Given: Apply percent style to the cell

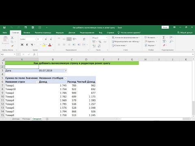Looking at the screenshot, I should 100,42.
